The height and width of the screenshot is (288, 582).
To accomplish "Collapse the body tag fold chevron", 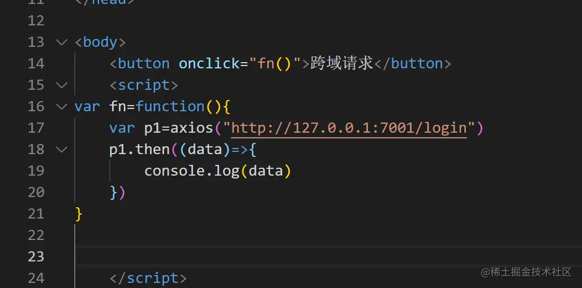I will [x=61, y=42].
